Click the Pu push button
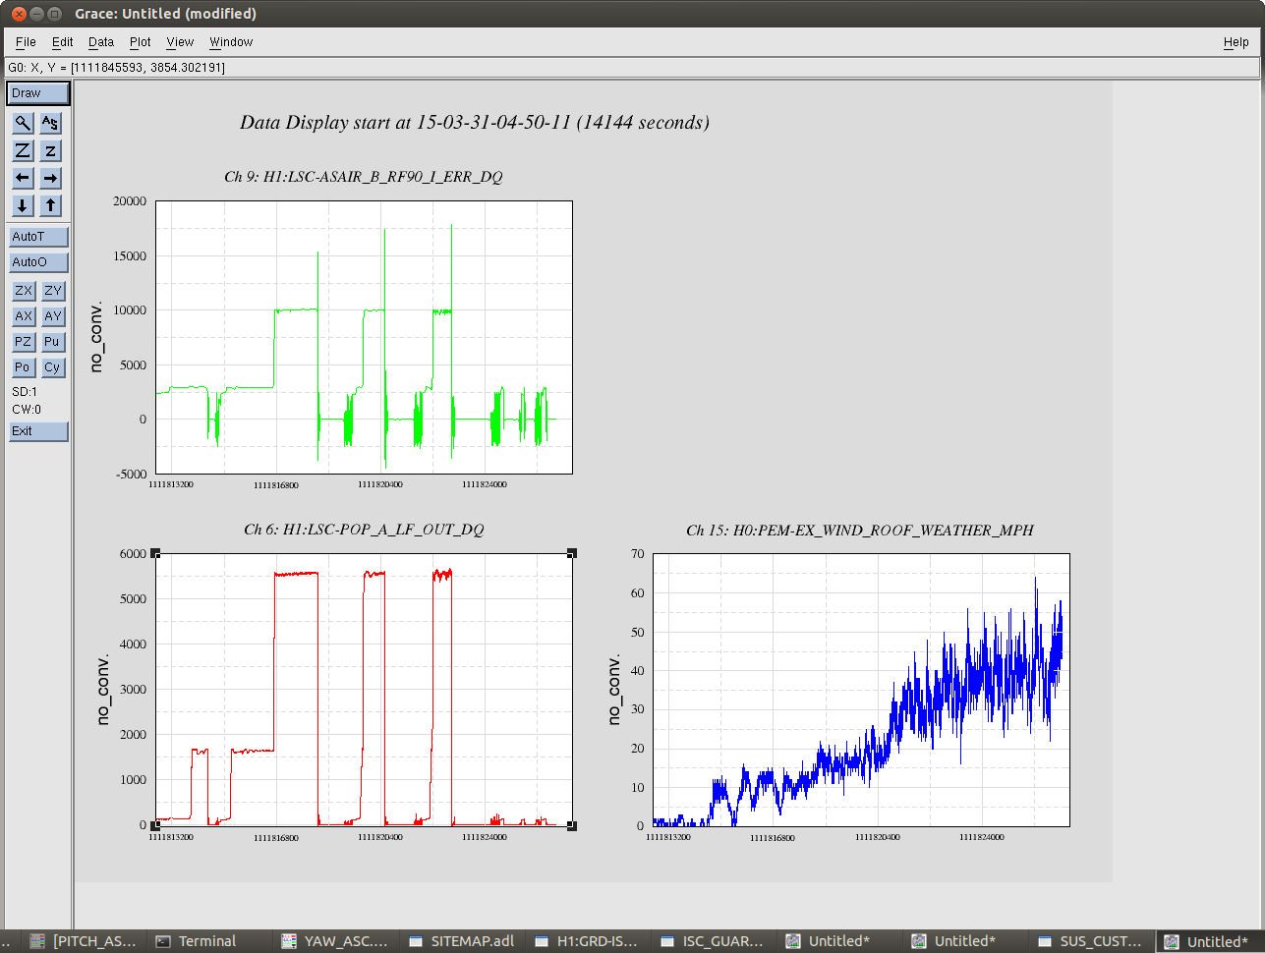 click(52, 342)
